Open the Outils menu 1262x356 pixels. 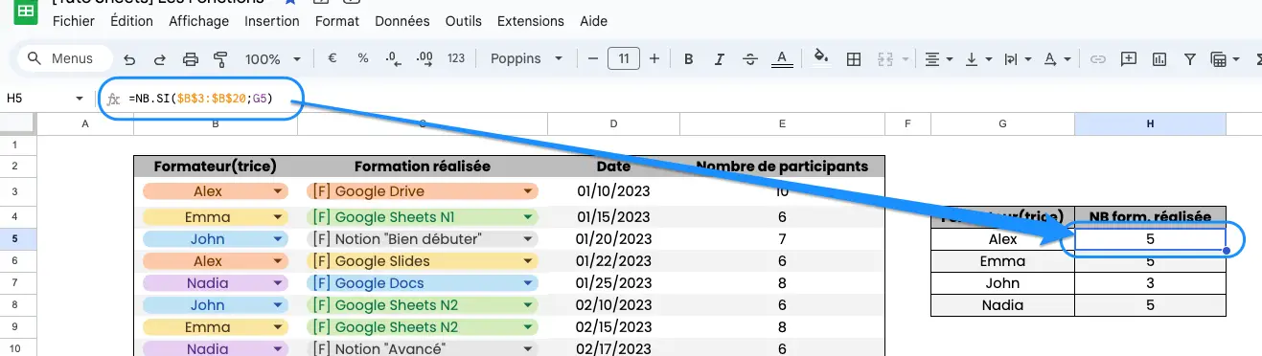[464, 21]
